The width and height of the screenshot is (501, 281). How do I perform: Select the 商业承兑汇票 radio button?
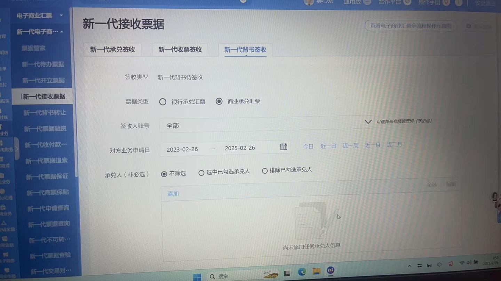point(219,101)
